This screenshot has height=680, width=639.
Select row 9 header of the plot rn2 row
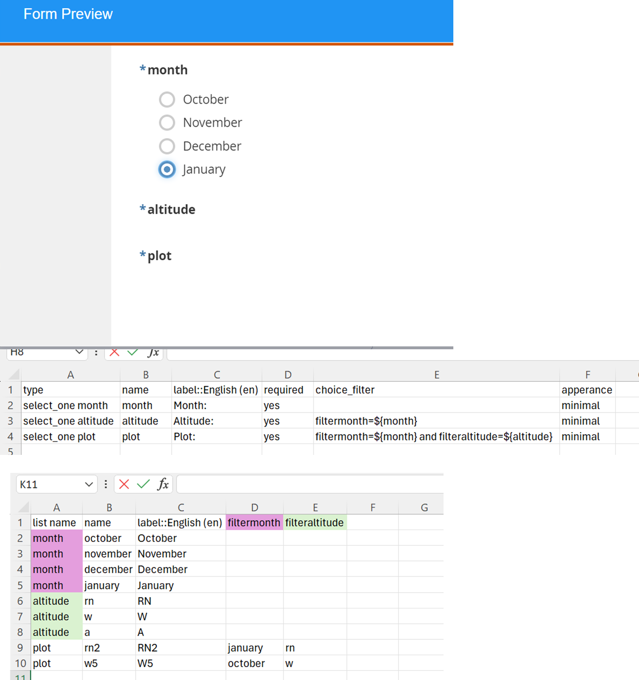click(x=20, y=648)
